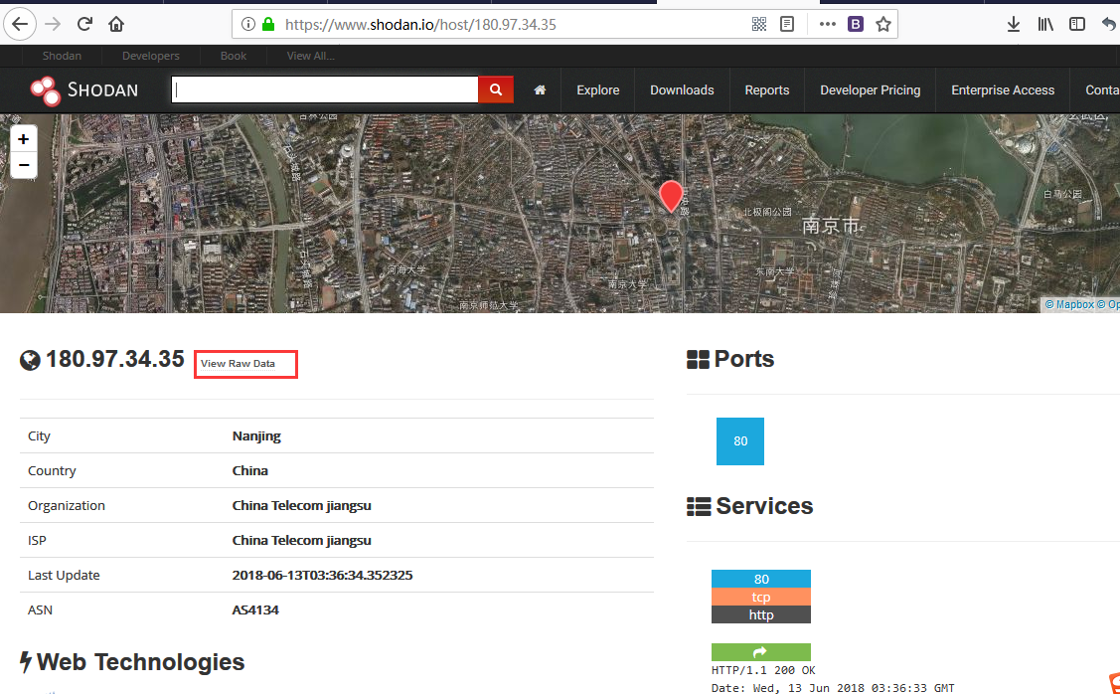This screenshot has height=694, width=1120.
Task: Open the Firefox library icon
Action: coord(1044,24)
